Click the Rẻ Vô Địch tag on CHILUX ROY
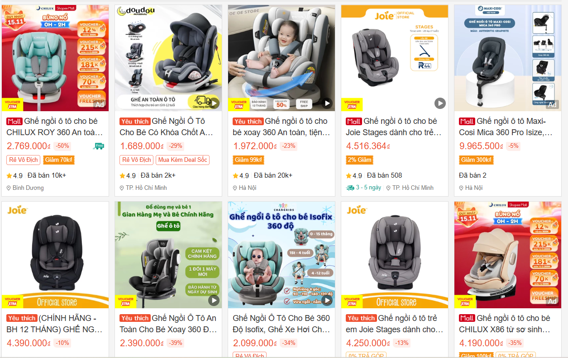 [x=24, y=160]
